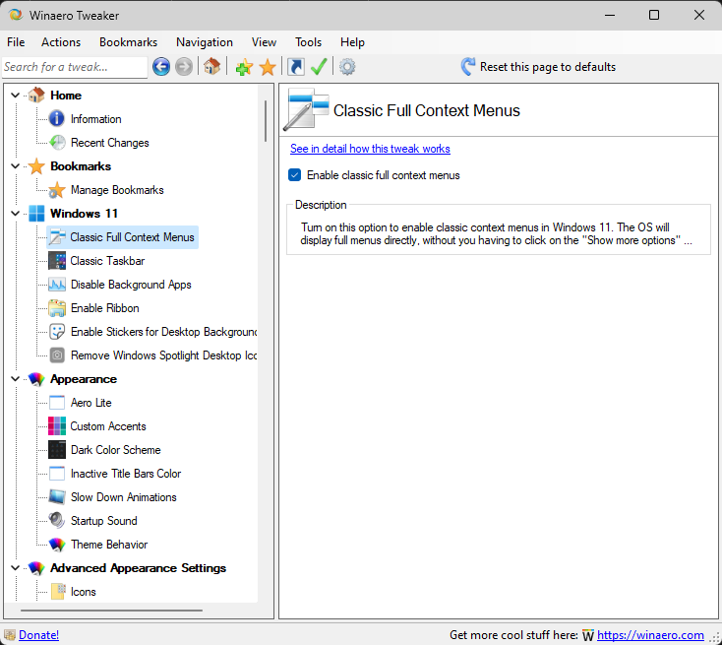The height and width of the screenshot is (645, 722).
Task: Click the Custom Accents colored tiles icon
Action: 57,426
